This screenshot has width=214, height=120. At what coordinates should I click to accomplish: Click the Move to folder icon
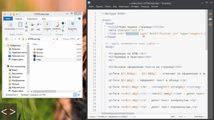(x=32, y=24)
